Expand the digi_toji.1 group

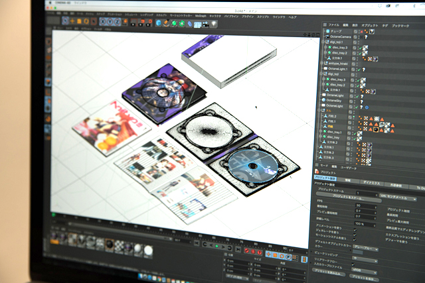point(323,42)
